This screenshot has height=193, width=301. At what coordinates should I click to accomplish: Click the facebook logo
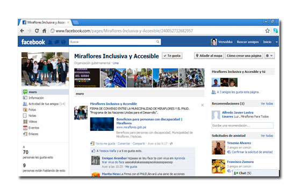click(x=33, y=42)
